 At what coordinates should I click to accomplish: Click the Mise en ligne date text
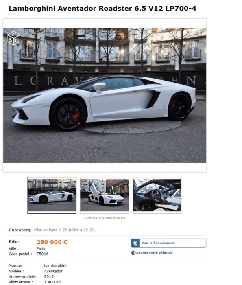click(65, 230)
